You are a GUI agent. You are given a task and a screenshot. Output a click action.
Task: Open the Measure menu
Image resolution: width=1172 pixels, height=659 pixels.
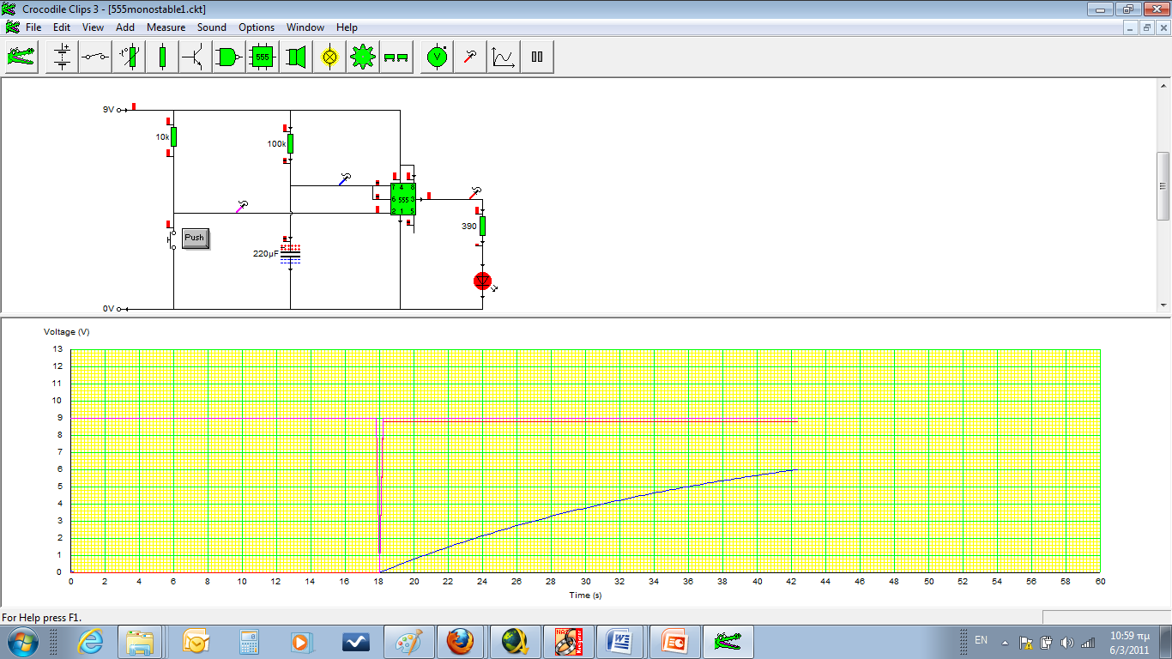pyautogui.click(x=166, y=27)
